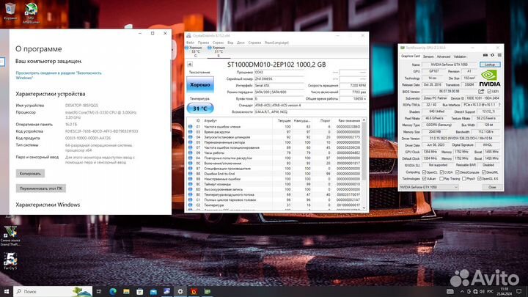Click the GPU-Z refresh icon
The height and width of the screenshot is (297, 528).
(x=492, y=55)
